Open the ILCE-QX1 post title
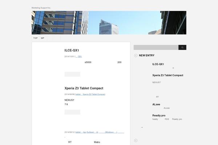Screen dimensions: 218x145 (x=72, y=50)
